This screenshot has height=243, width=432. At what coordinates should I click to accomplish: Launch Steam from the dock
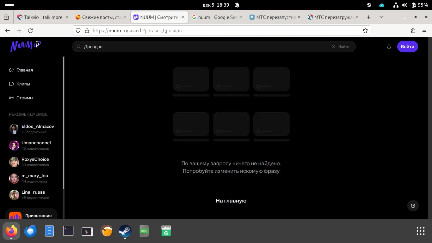click(125, 231)
